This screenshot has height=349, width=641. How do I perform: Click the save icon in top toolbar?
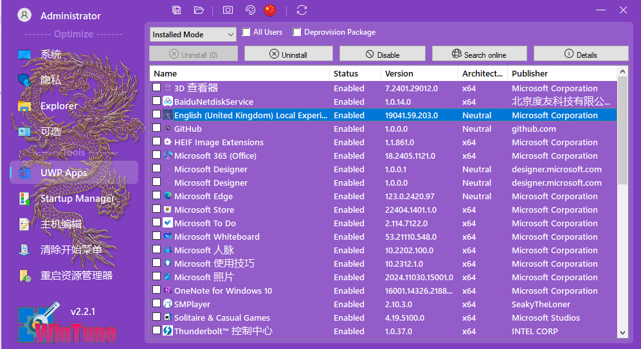point(177,10)
